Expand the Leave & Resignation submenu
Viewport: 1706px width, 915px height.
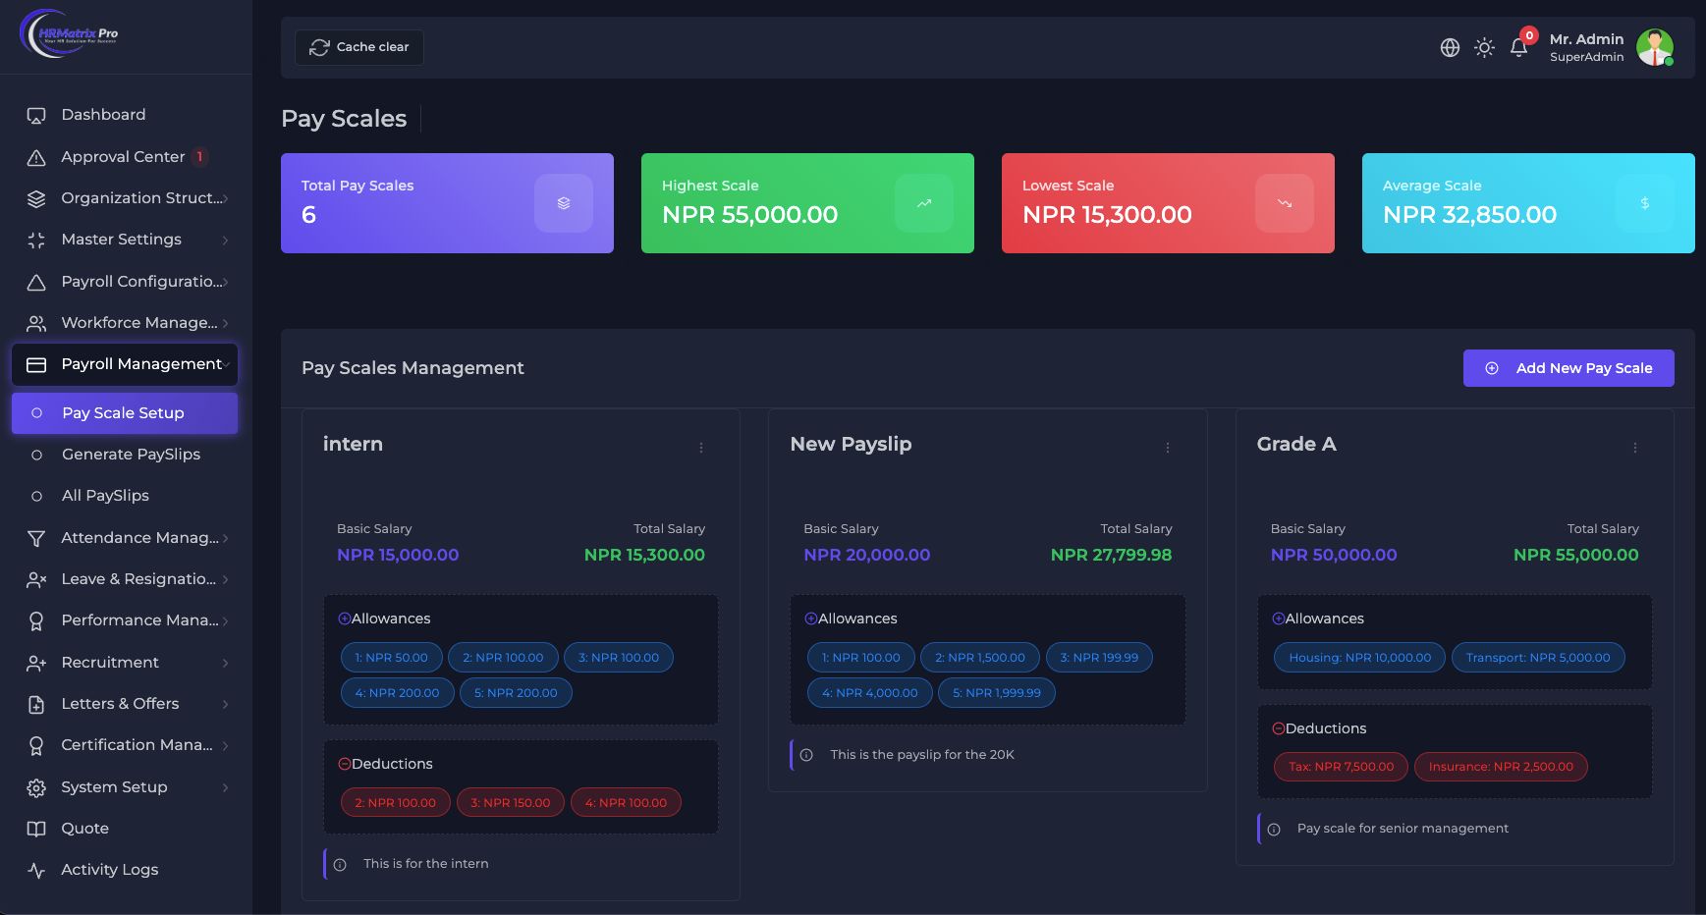pos(225,579)
